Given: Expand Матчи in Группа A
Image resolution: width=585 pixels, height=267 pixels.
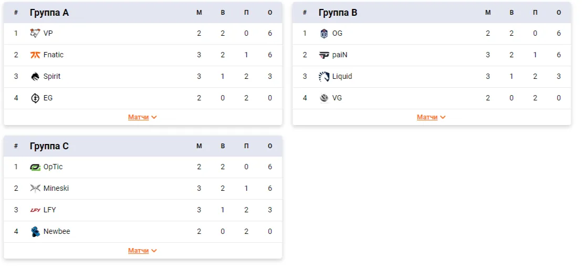Looking at the screenshot, I should tap(142, 117).
